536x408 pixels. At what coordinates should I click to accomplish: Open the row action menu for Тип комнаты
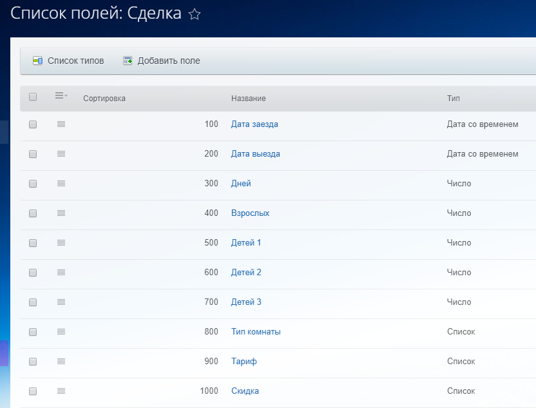coord(61,332)
